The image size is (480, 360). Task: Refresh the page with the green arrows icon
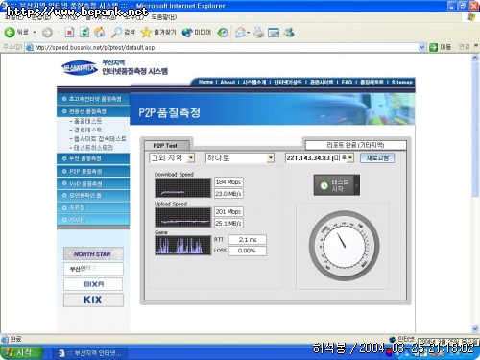click(84, 32)
